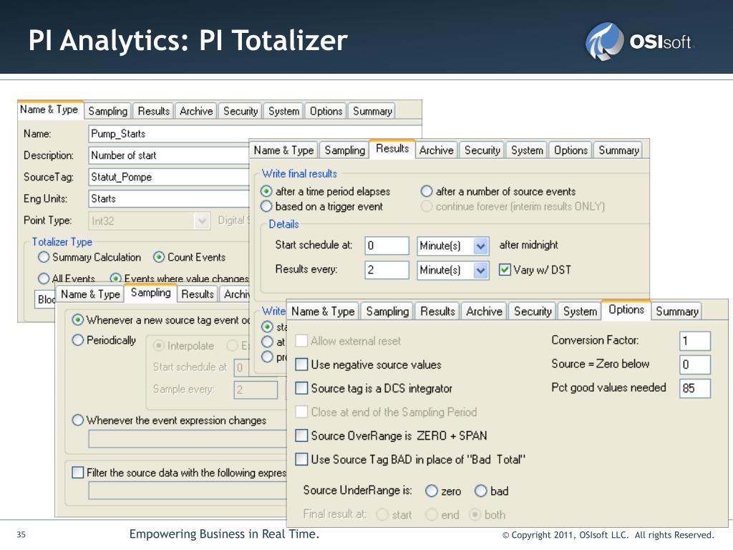Open the Point Type Int32 dropdown

pyautogui.click(x=203, y=221)
